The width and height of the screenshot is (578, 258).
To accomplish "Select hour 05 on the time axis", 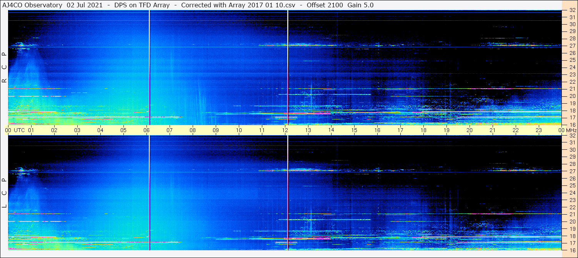I will coord(123,130).
